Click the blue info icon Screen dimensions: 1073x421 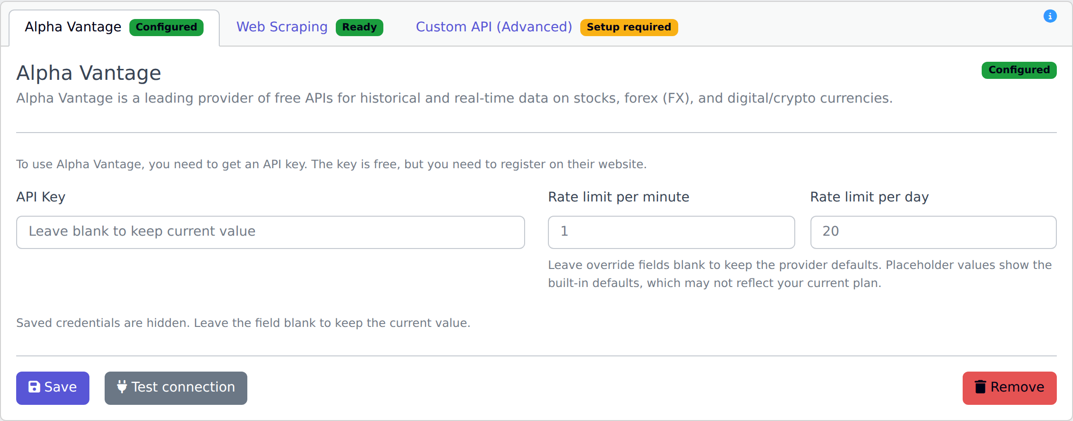[x=1050, y=16]
